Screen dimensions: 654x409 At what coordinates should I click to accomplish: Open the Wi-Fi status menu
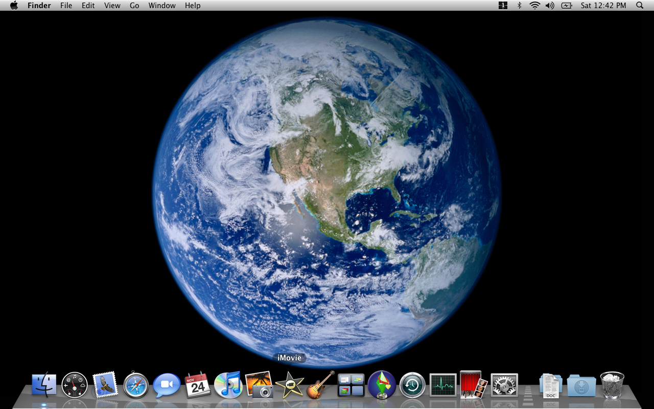pos(535,6)
